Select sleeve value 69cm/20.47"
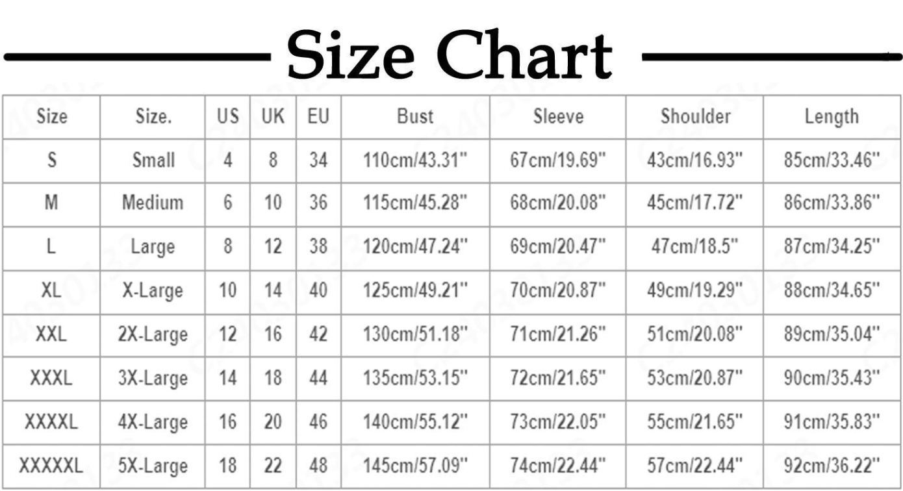Image resolution: width=903 pixels, height=491 pixels. [x=558, y=247]
